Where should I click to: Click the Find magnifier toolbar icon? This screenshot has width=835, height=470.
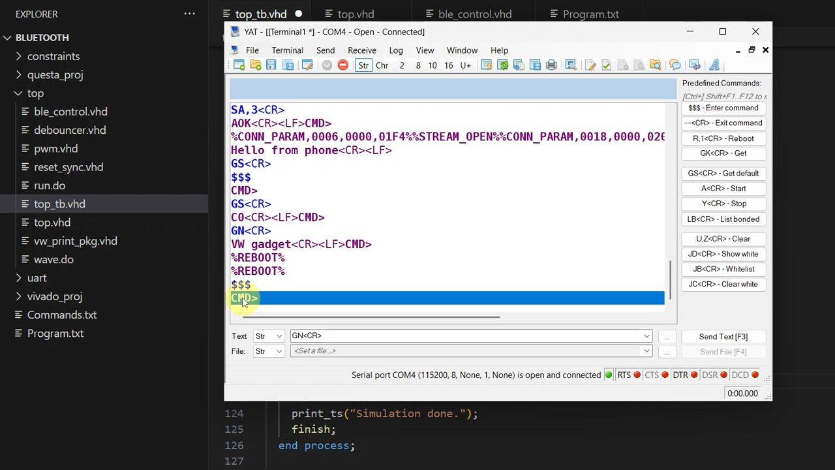tap(571, 65)
